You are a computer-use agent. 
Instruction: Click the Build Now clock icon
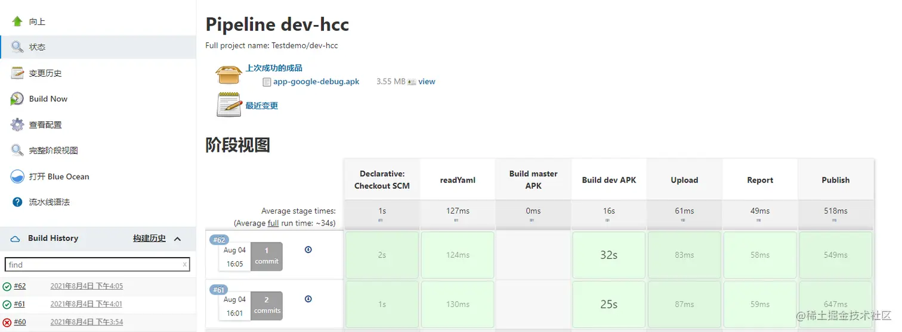click(x=17, y=99)
